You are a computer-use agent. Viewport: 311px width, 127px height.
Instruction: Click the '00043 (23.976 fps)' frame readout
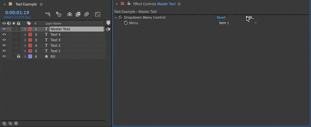click(x=17, y=17)
